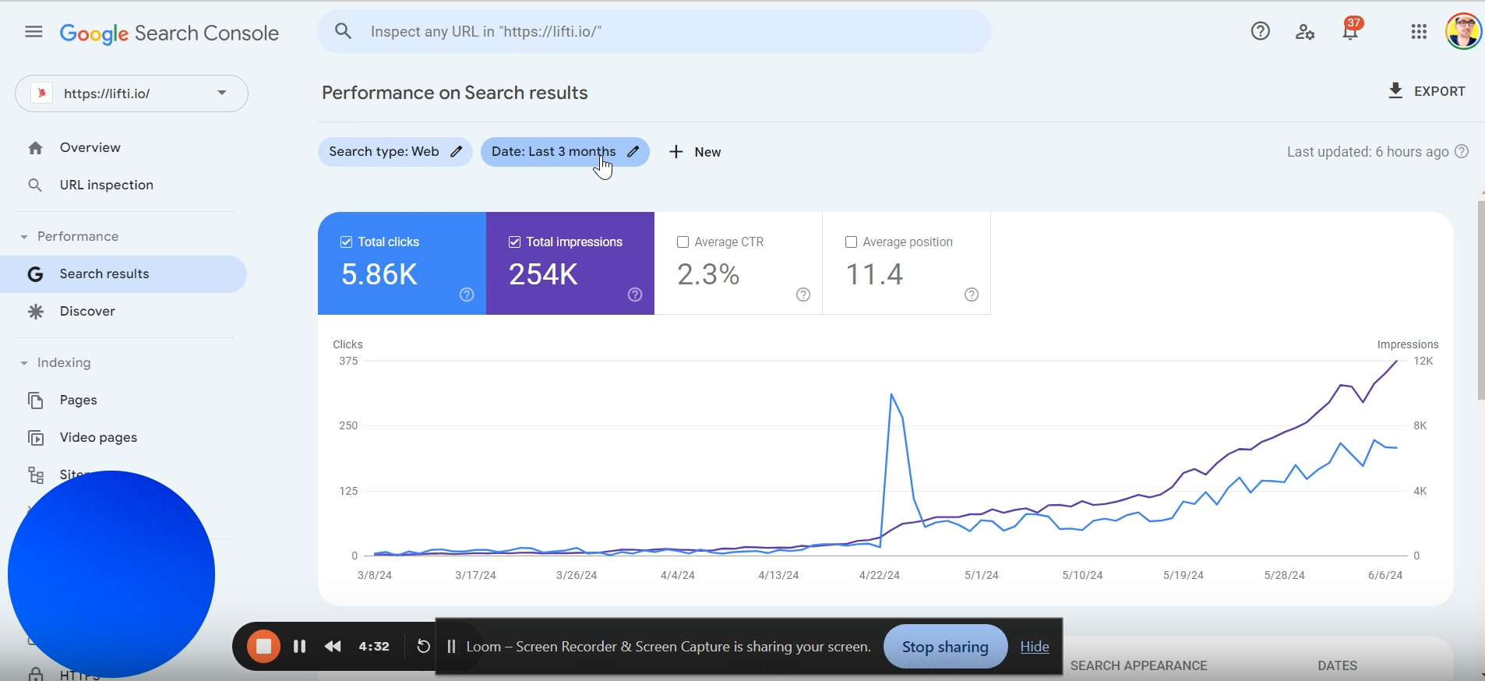
Task: Go to Pages under Indexing
Action: [x=78, y=400]
